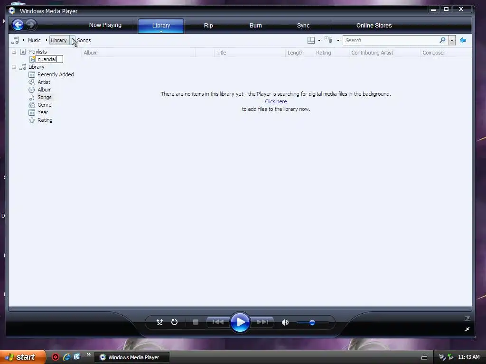
Task: Click the music note category icon
Action: tap(15, 40)
